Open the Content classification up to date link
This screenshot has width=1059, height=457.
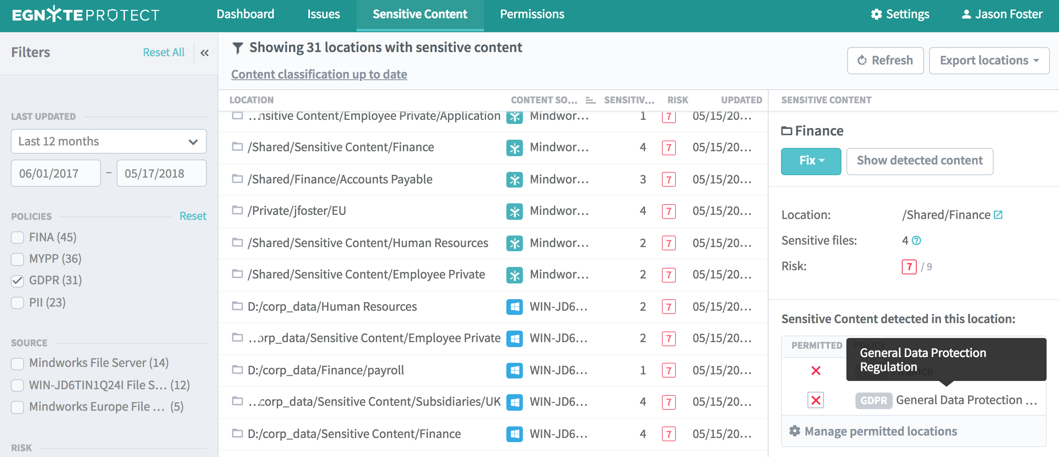319,74
